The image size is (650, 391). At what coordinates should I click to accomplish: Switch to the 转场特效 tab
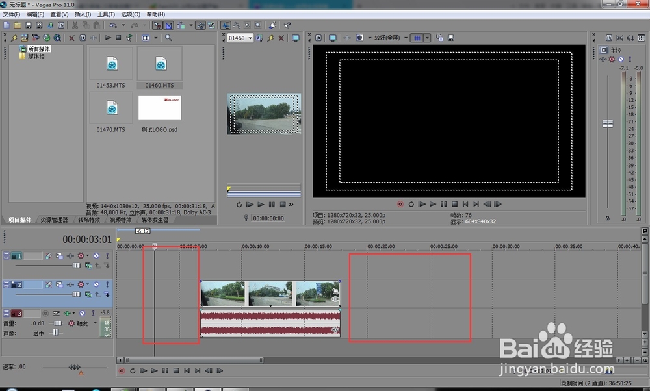coord(88,220)
